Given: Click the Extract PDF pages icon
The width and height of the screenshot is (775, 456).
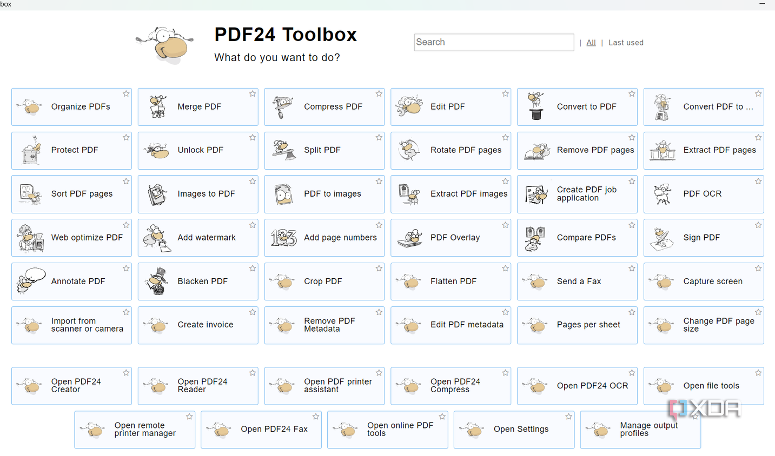Looking at the screenshot, I should (x=663, y=151).
